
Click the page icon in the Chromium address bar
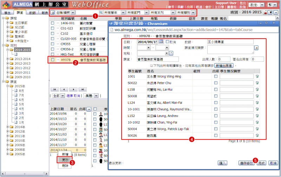pos(112,30)
